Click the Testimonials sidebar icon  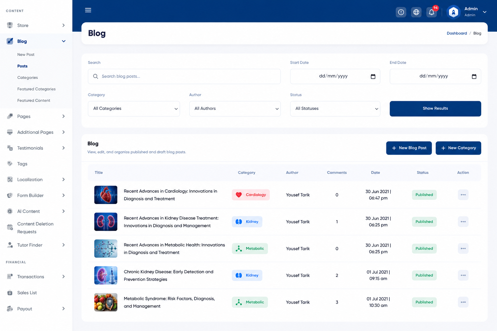point(10,148)
